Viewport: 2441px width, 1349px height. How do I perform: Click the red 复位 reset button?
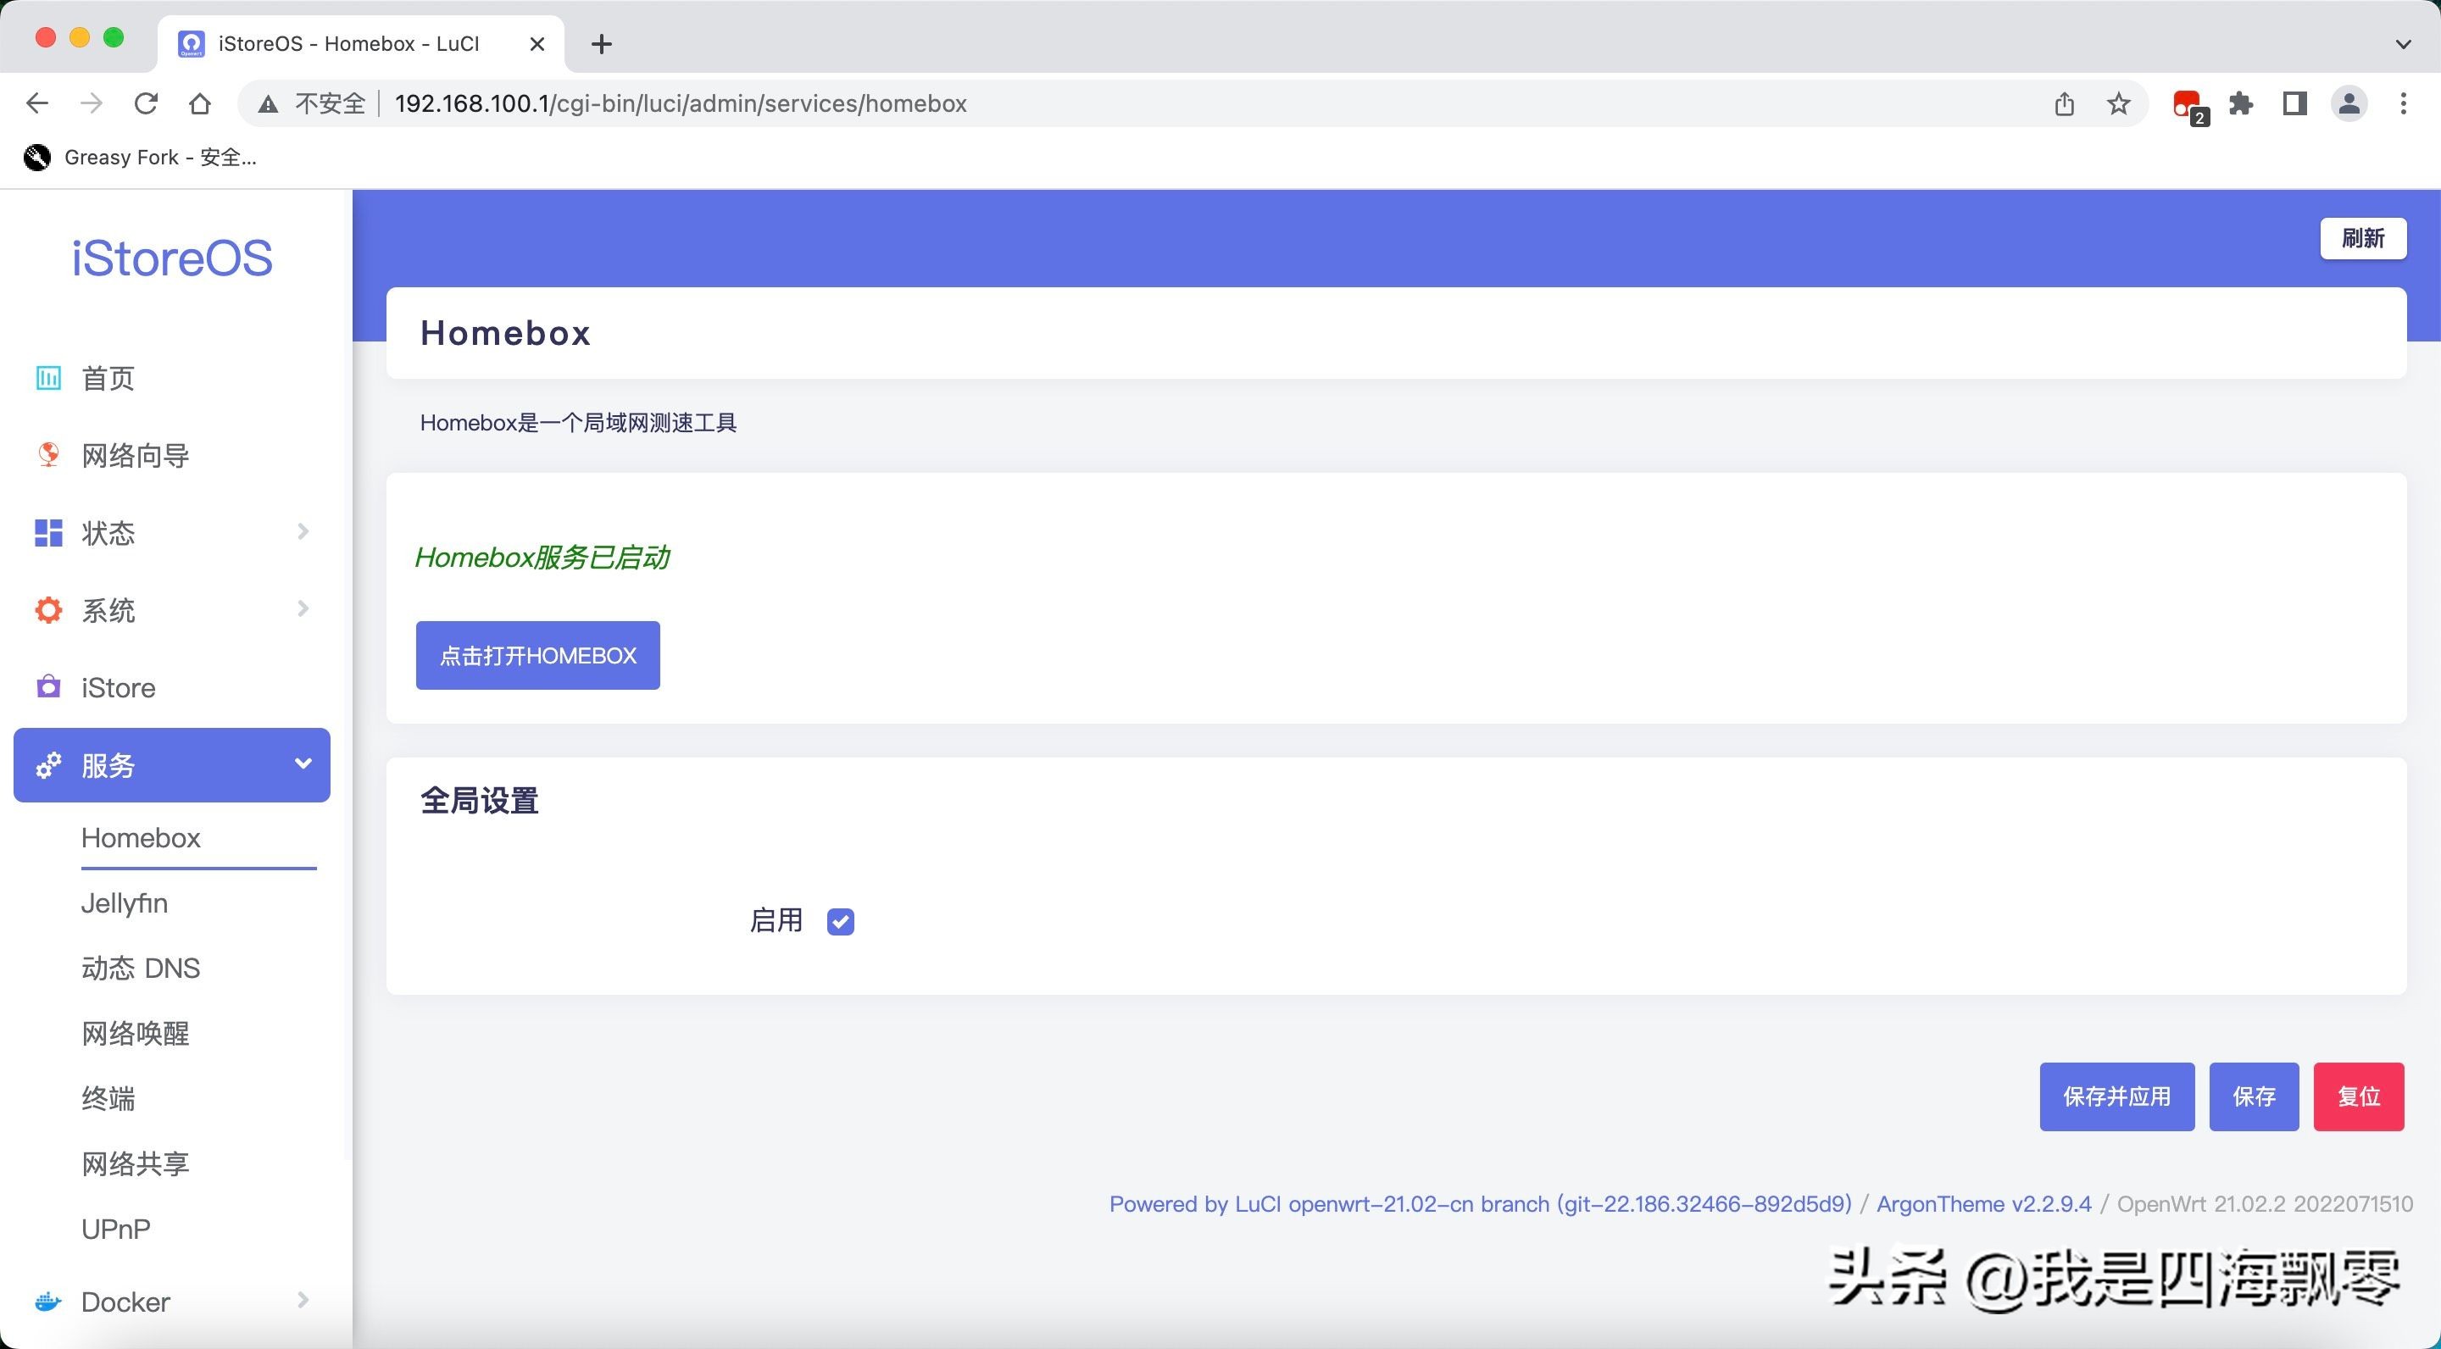[x=2358, y=1096]
